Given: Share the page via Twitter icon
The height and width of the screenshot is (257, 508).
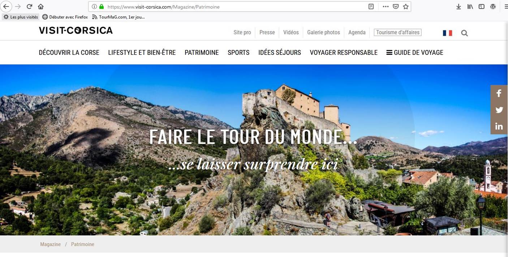Looking at the screenshot, I should (499, 110).
